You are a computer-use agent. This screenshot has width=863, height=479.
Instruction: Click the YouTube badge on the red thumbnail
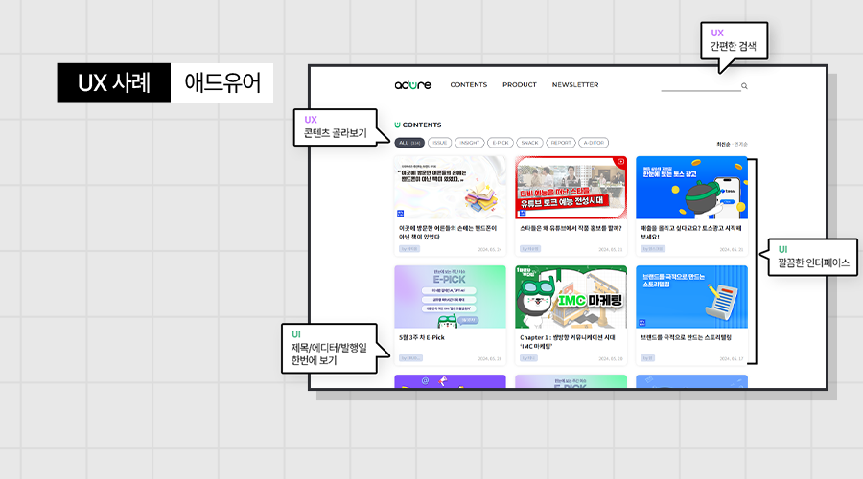click(620, 162)
